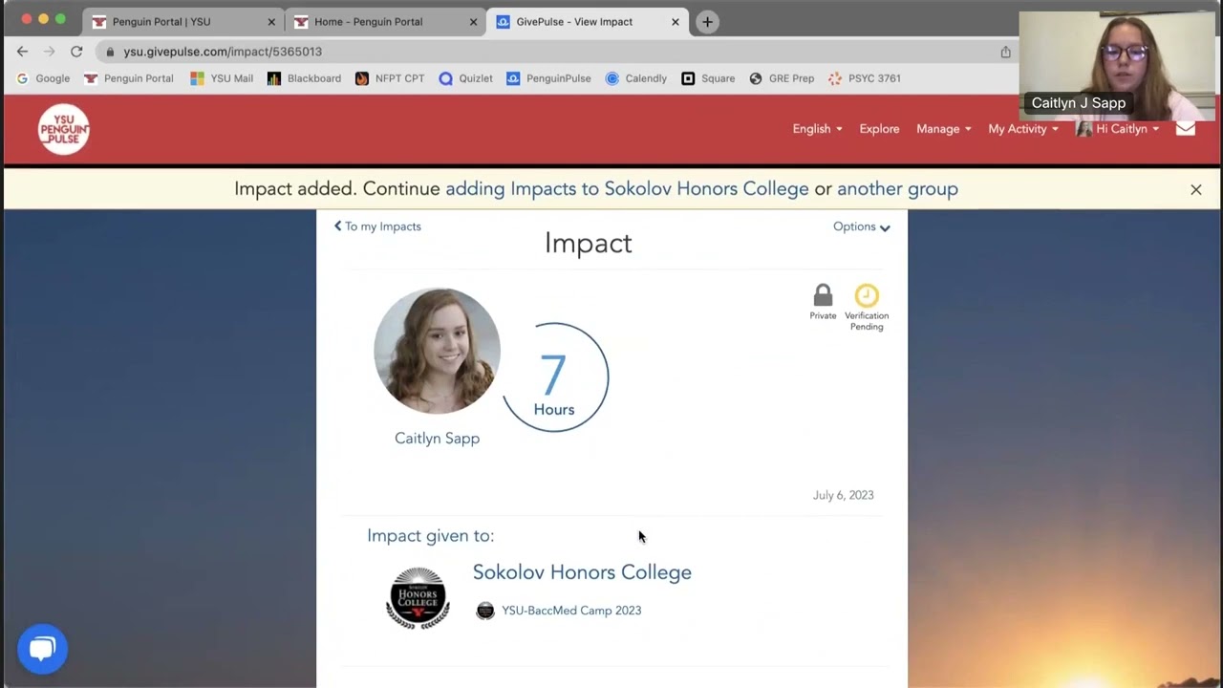Click the Impact page heading

click(x=589, y=243)
